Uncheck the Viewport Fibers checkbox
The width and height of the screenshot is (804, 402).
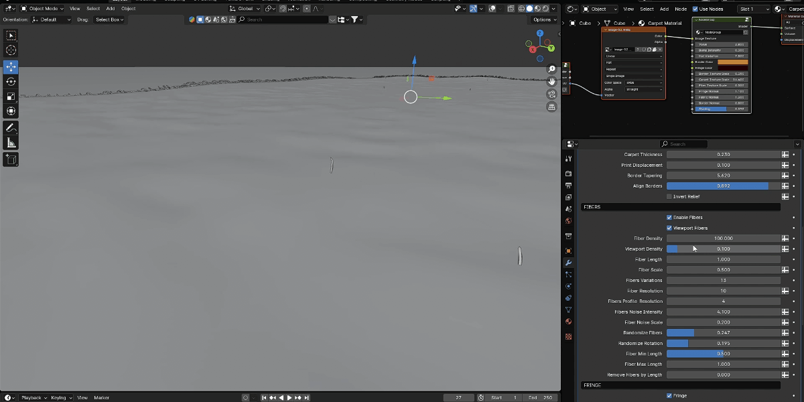(x=669, y=228)
